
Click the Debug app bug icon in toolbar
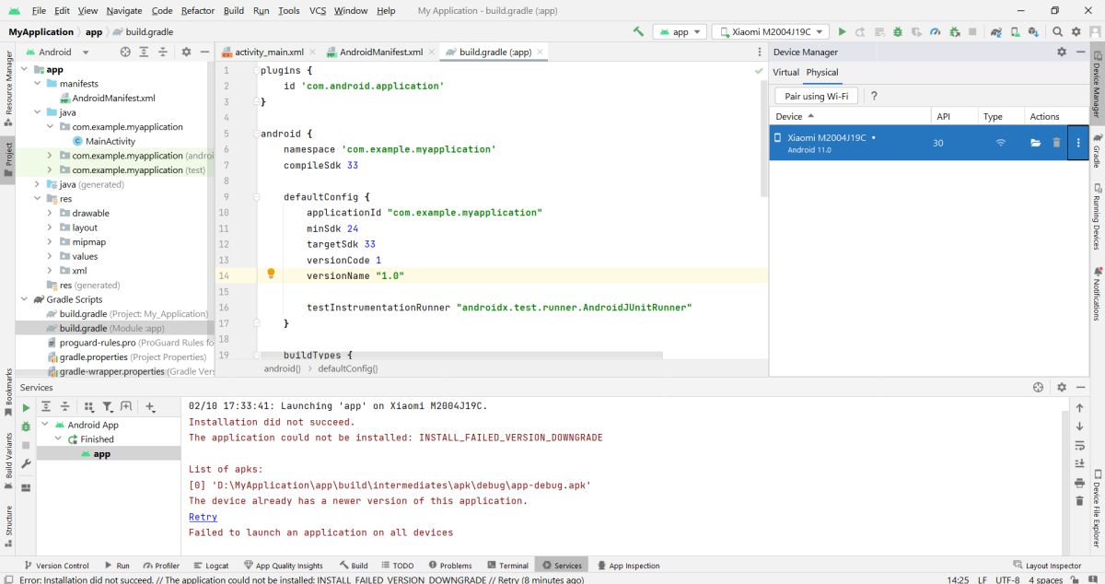[898, 31]
